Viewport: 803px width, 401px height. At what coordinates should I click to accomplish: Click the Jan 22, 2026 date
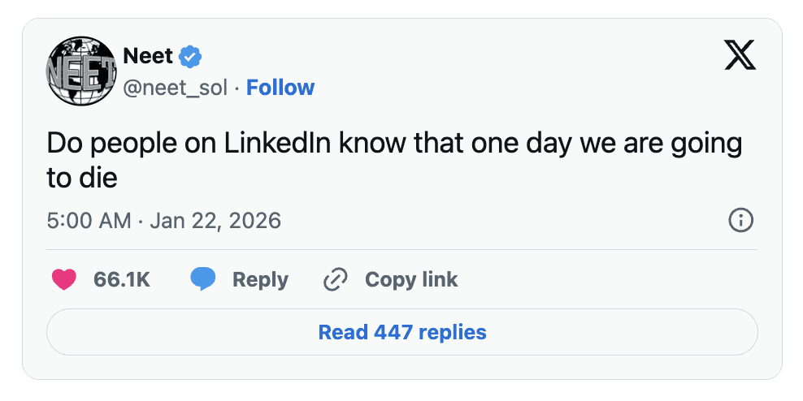215,221
